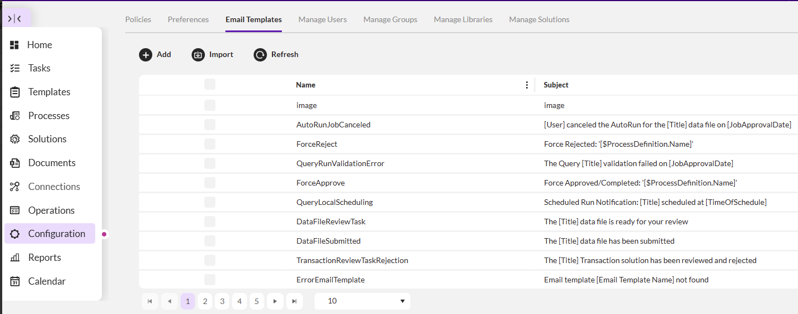Click the ForceApprove template name
The width and height of the screenshot is (798, 314).
pos(321,183)
